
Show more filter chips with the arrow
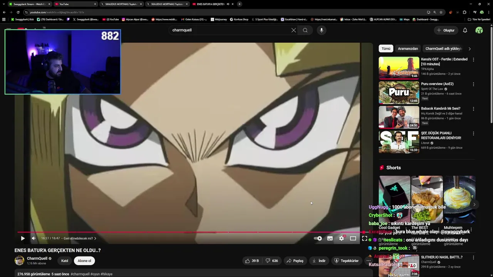[x=470, y=48]
